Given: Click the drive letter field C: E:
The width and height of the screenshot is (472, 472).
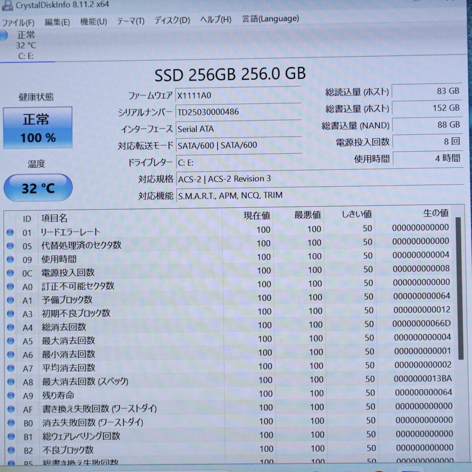Looking at the screenshot, I should pos(238,162).
